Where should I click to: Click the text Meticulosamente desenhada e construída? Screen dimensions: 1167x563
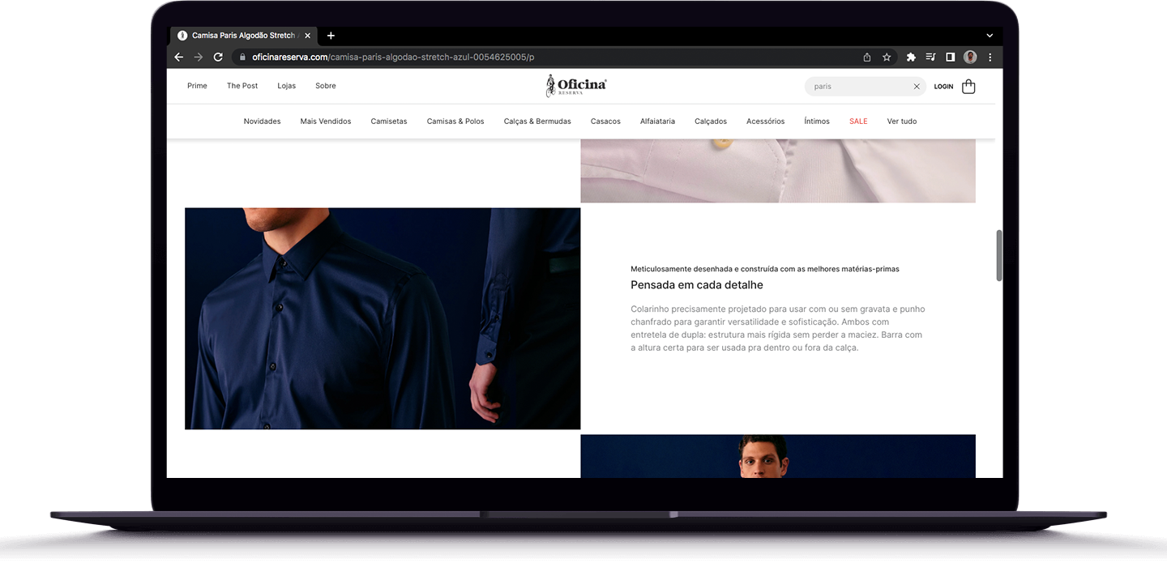tap(765, 269)
